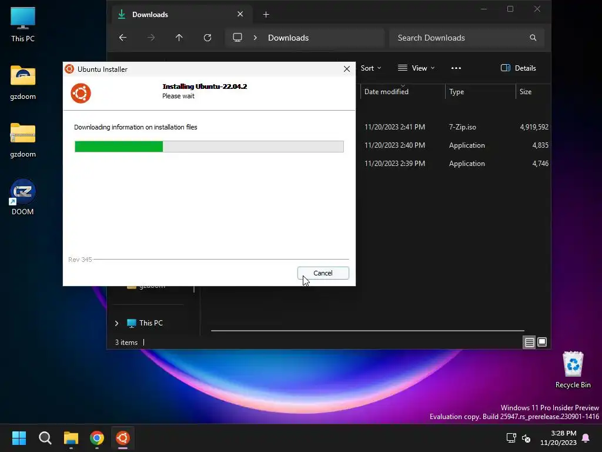Close the Ubuntu Installer dialog

coord(347,69)
